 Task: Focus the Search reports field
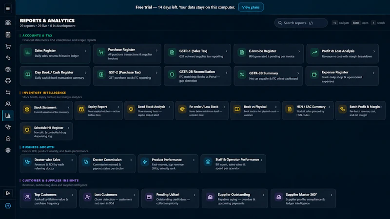pyautogui.click(x=301, y=23)
